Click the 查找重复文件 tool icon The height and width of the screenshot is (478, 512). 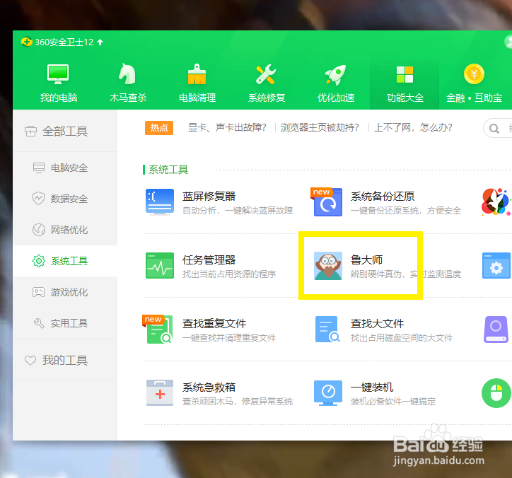click(x=158, y=329)
